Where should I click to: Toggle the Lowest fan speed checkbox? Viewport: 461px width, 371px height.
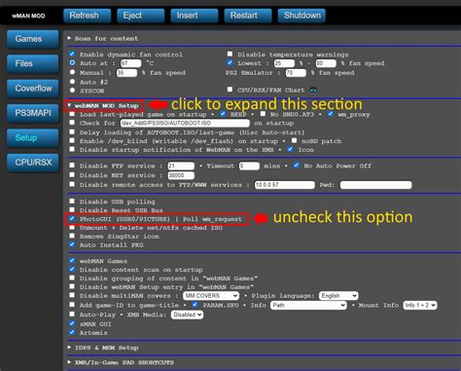tap(230, 62)
